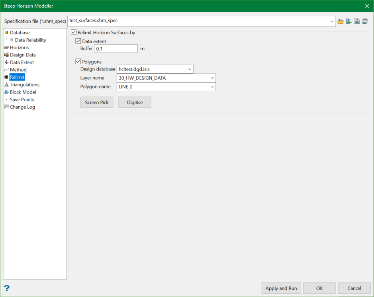Open the Specification file dropdown list
Image resolution: width=374 pixels, height=297 pixels.
(332, 21)
